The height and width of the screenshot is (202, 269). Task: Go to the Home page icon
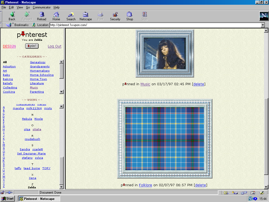coord(56,16)
